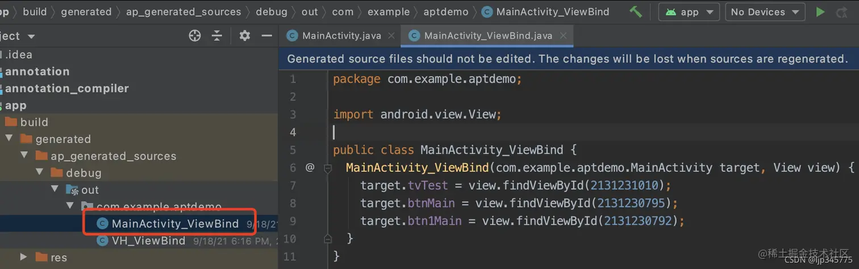The image size is (859, 269).
Task: Select VH_ViewBind file in the tree
Action: (x=148, y=241)
